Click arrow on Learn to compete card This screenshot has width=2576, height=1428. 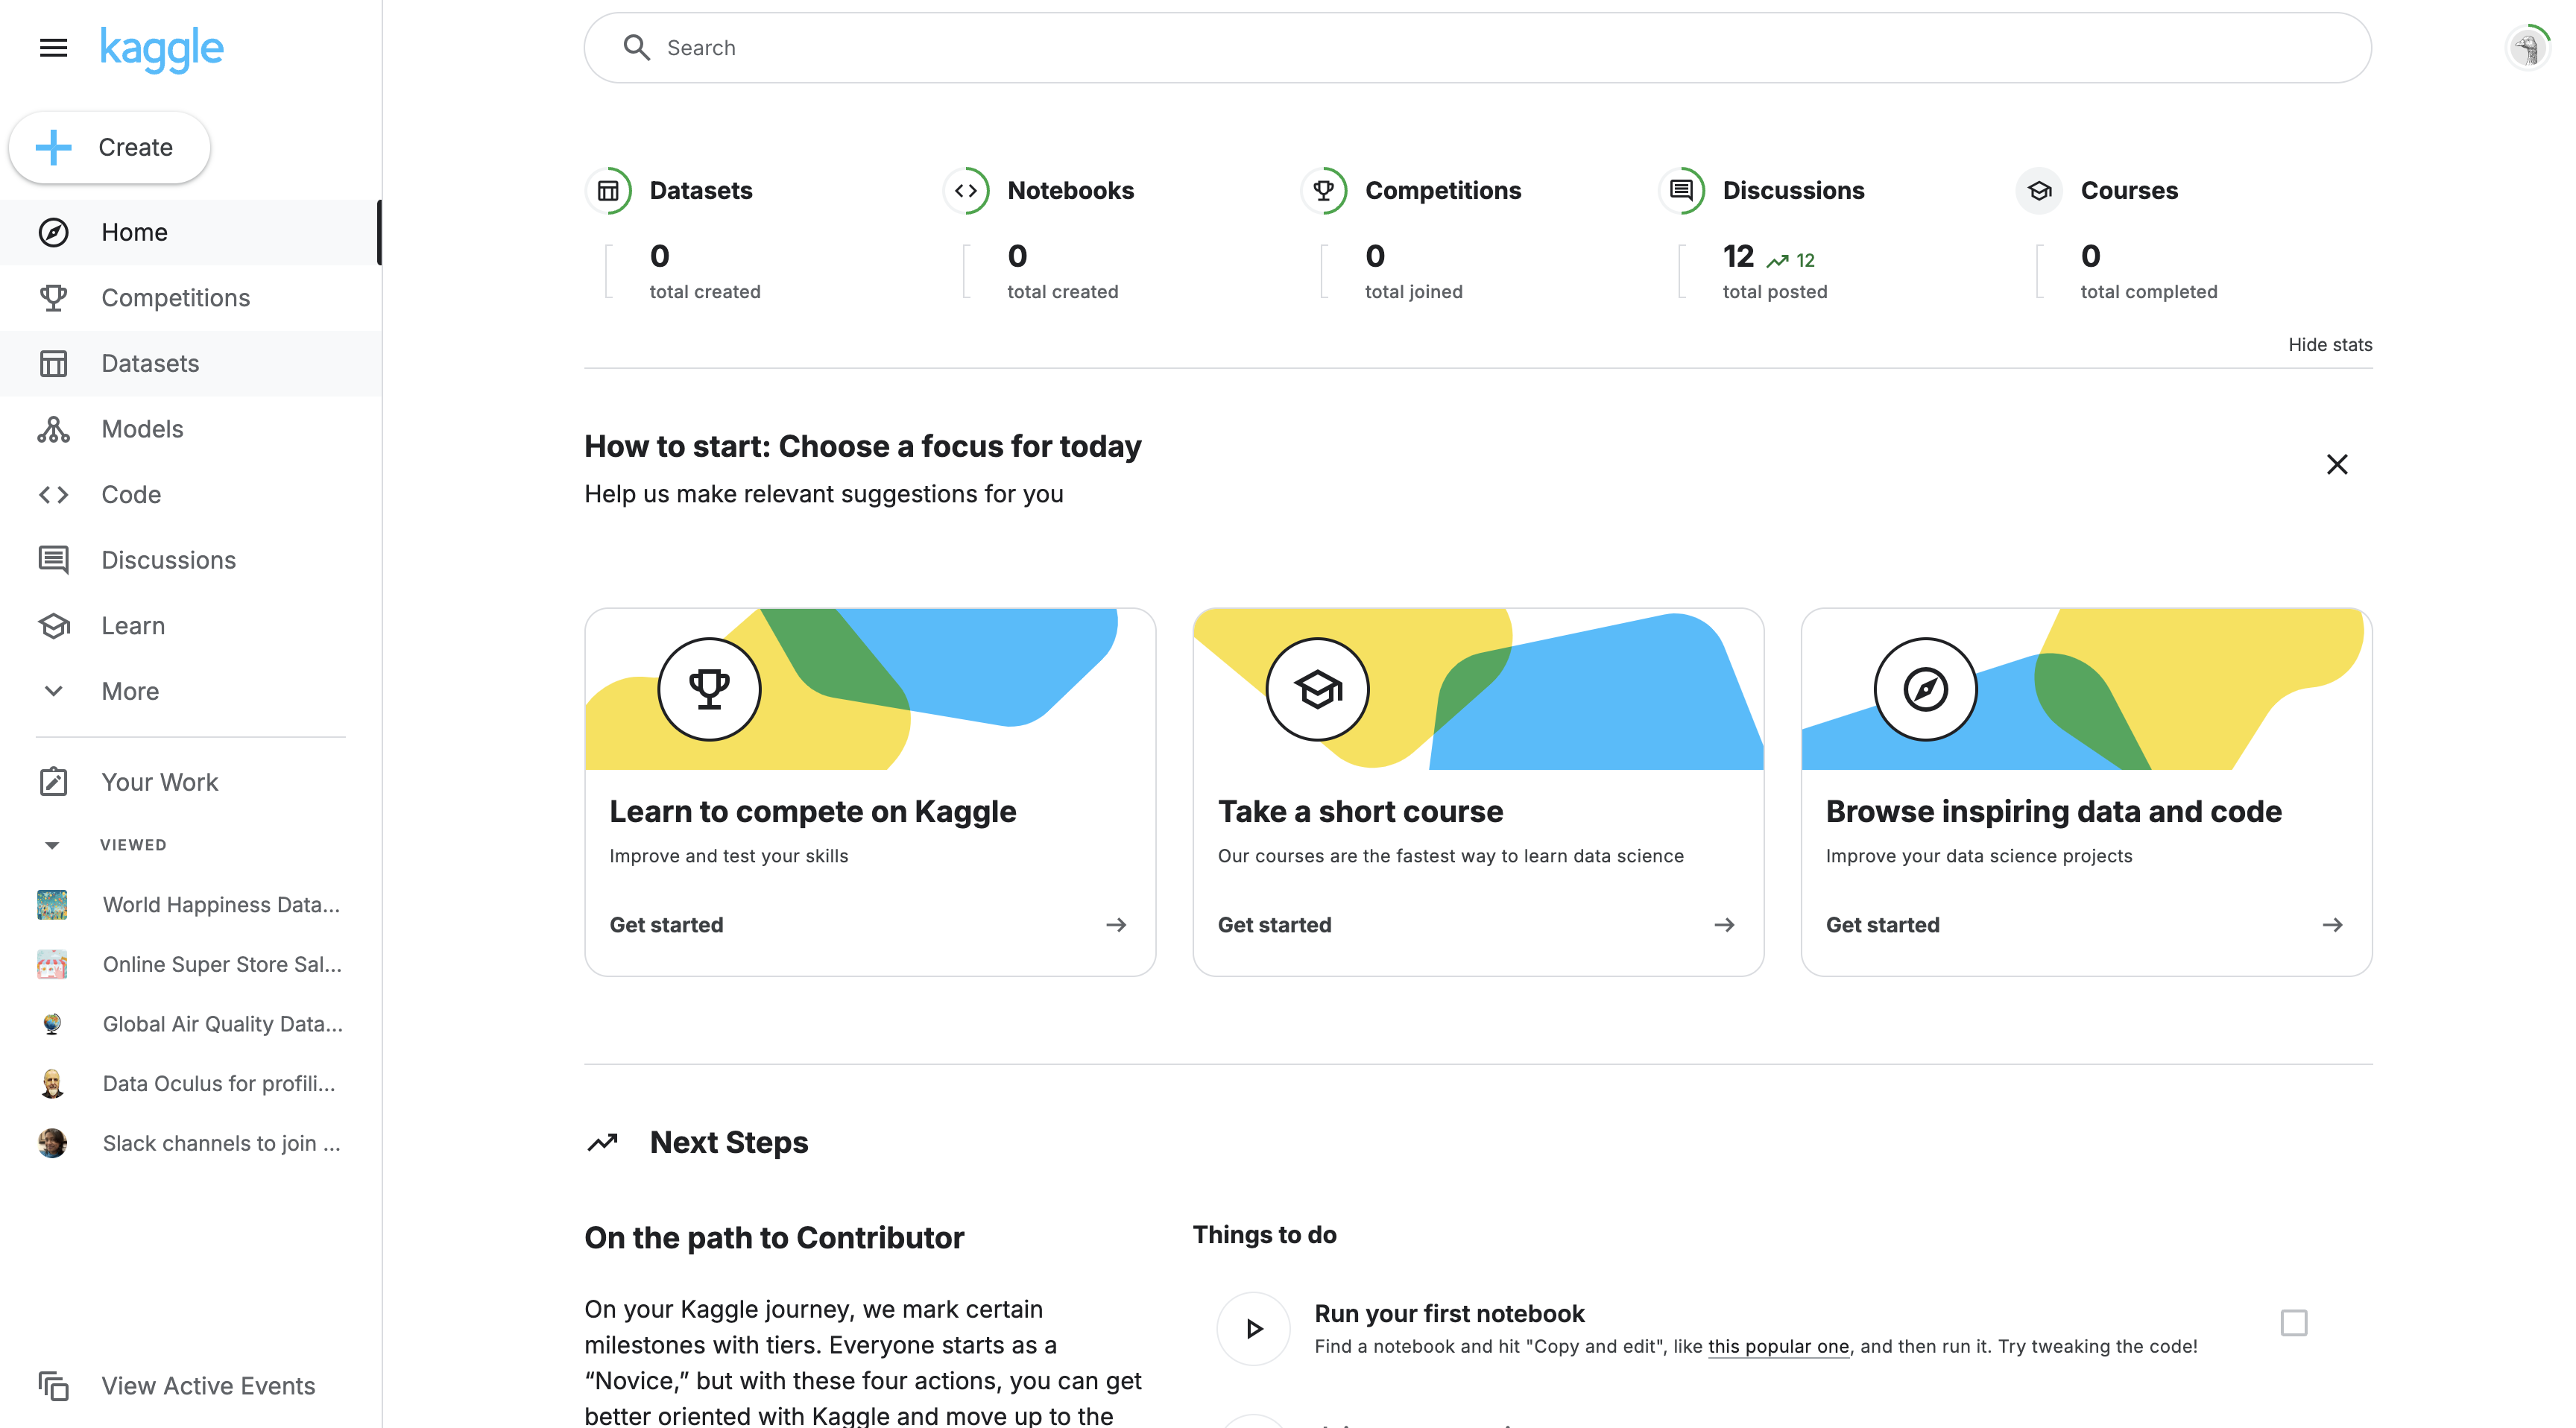pos(1116,925)
